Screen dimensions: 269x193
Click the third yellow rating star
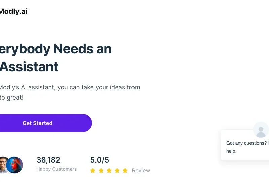[109, 171]
